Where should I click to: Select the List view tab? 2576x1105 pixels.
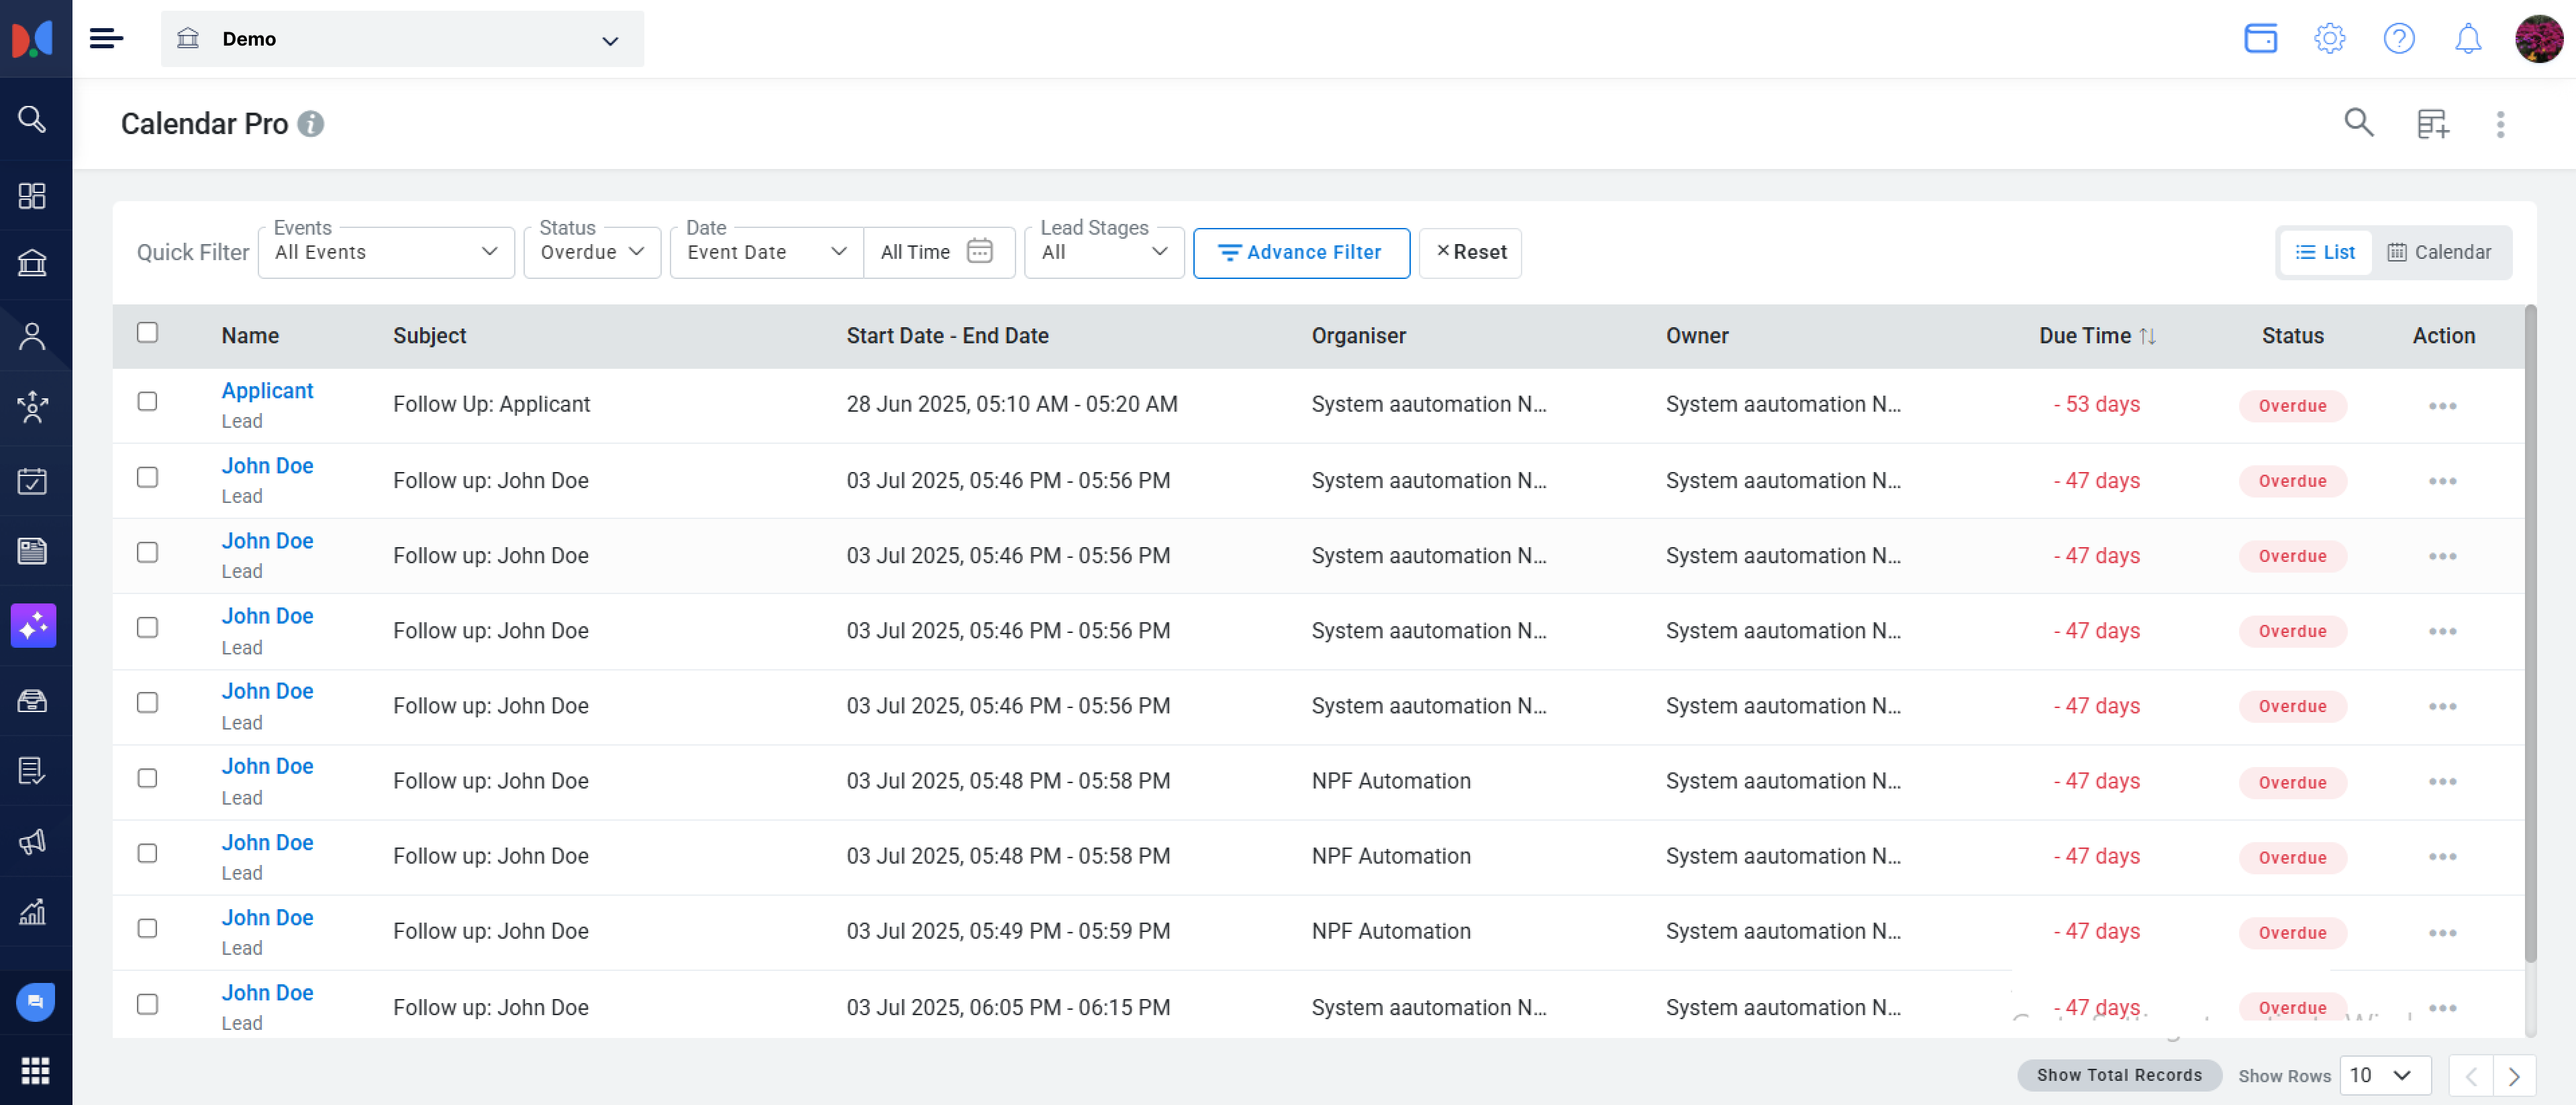[2325, 253]
